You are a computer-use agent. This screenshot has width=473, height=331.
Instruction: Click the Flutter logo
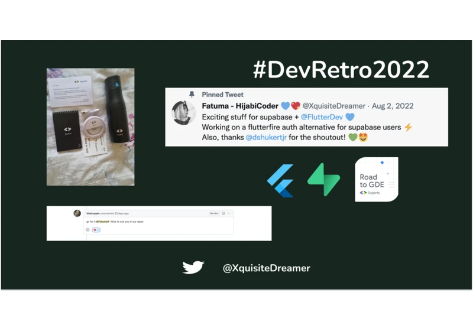coord(280,180)
